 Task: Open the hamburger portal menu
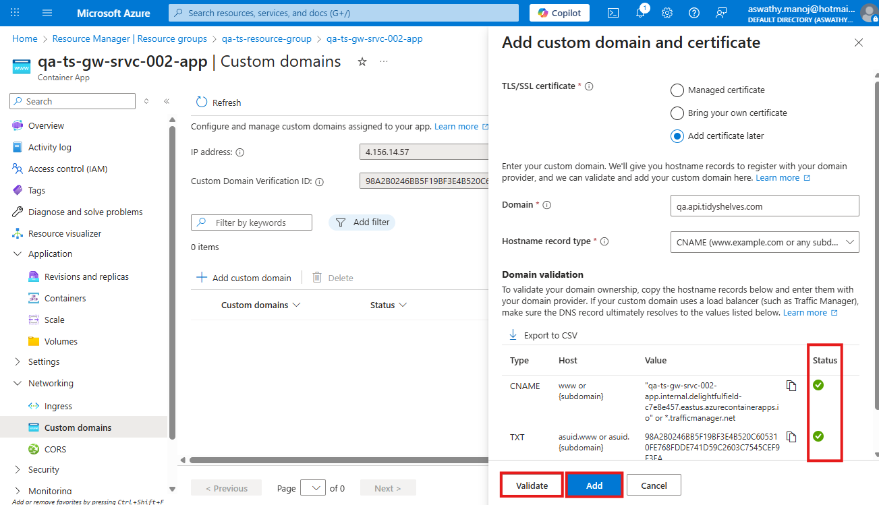[47, 13]
